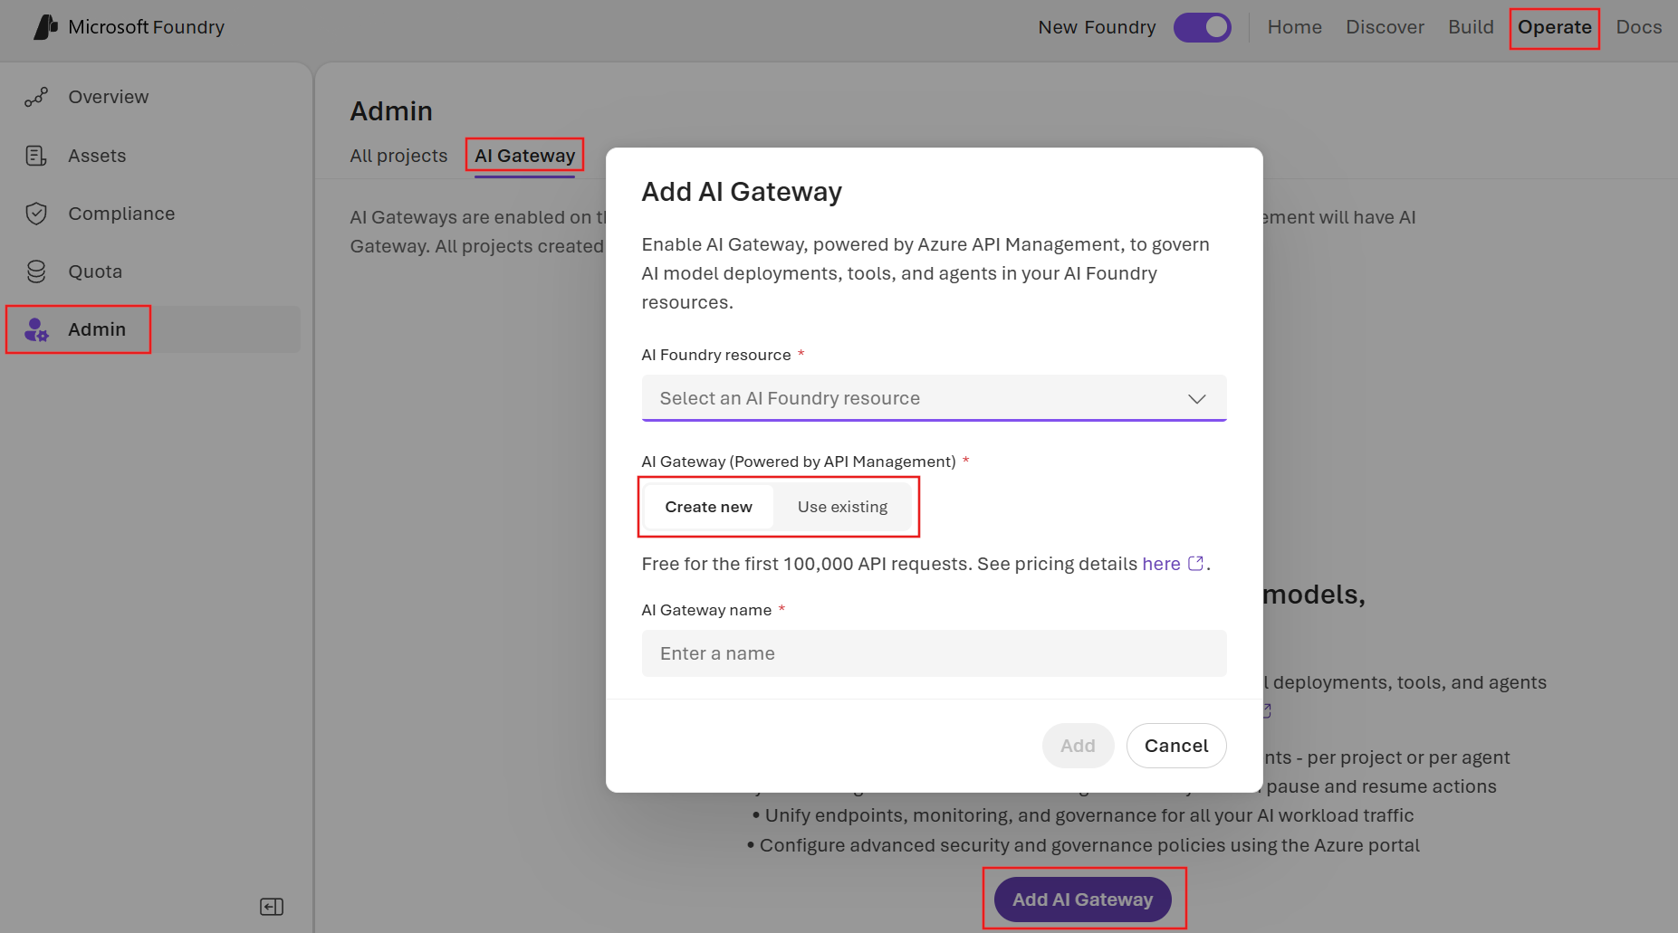
Task: Click the Admin user-gear icon
Action: (x=36, y=329)
